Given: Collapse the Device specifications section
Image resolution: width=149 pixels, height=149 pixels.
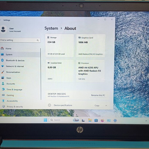Looking at the screenshot, I should [106, 105].
